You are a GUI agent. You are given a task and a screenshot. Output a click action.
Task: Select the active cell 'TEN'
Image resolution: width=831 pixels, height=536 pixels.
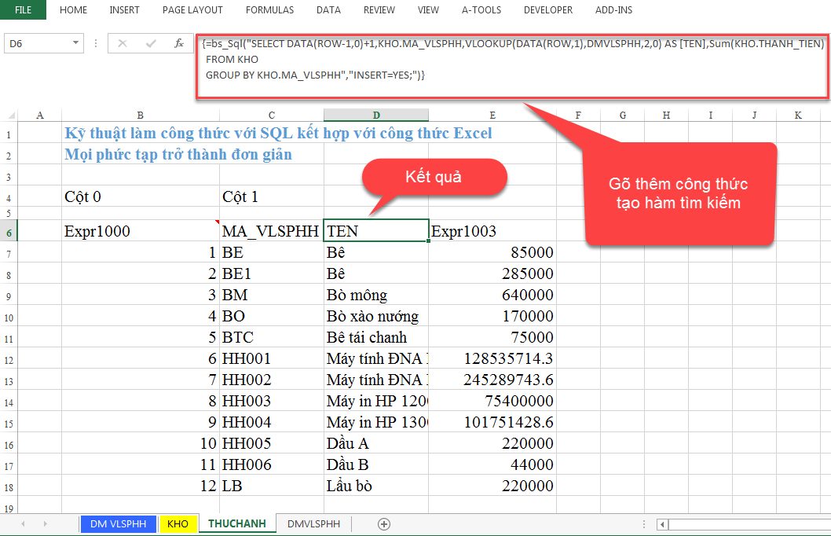pos(375,230)
